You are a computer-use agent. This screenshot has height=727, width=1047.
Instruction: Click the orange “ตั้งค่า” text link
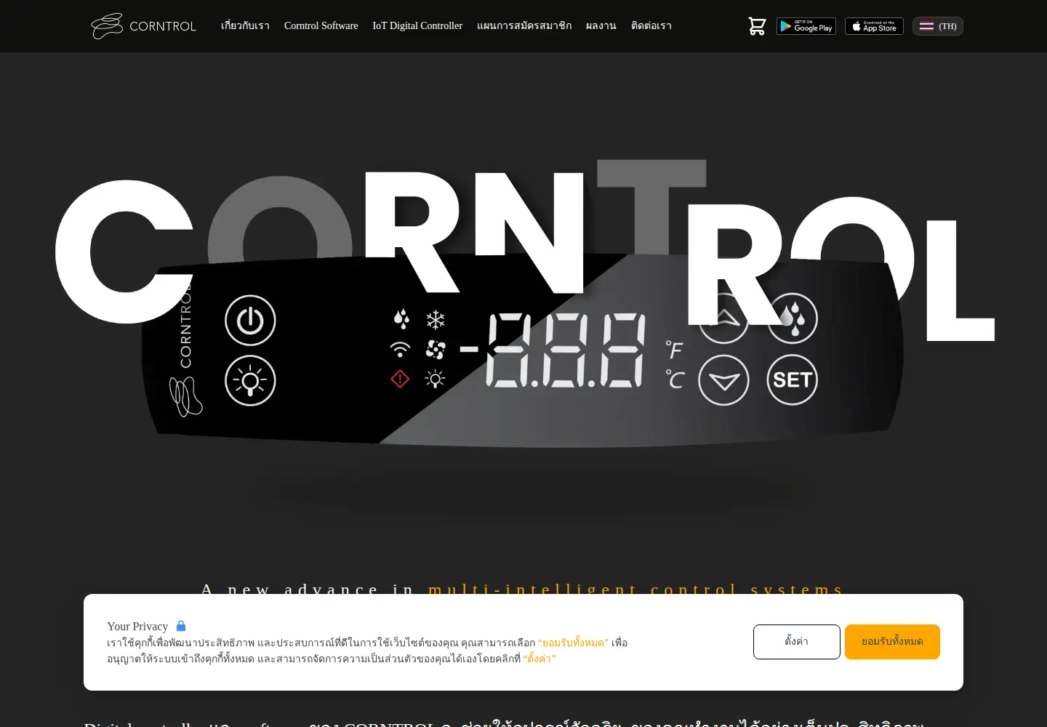(x=539, y=659)
